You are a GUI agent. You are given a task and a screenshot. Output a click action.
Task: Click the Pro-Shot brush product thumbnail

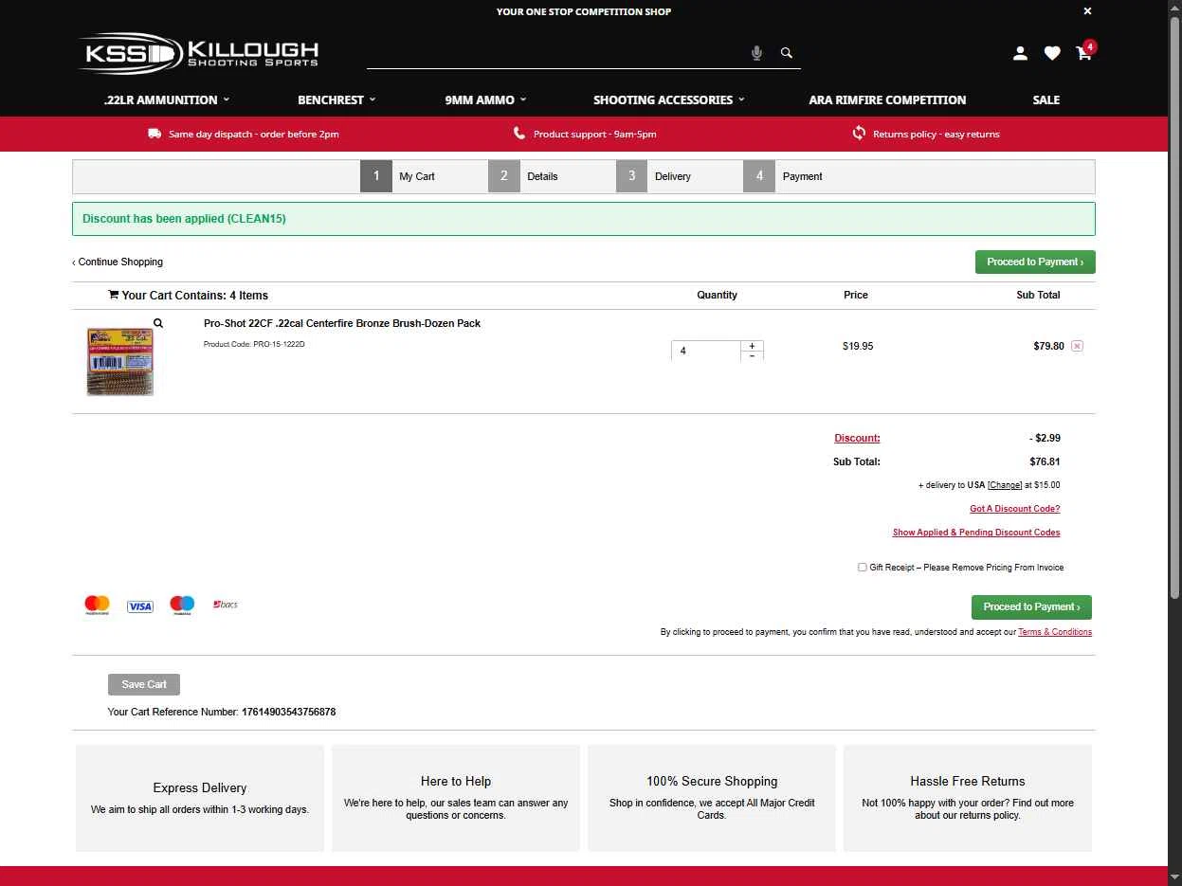120,362
